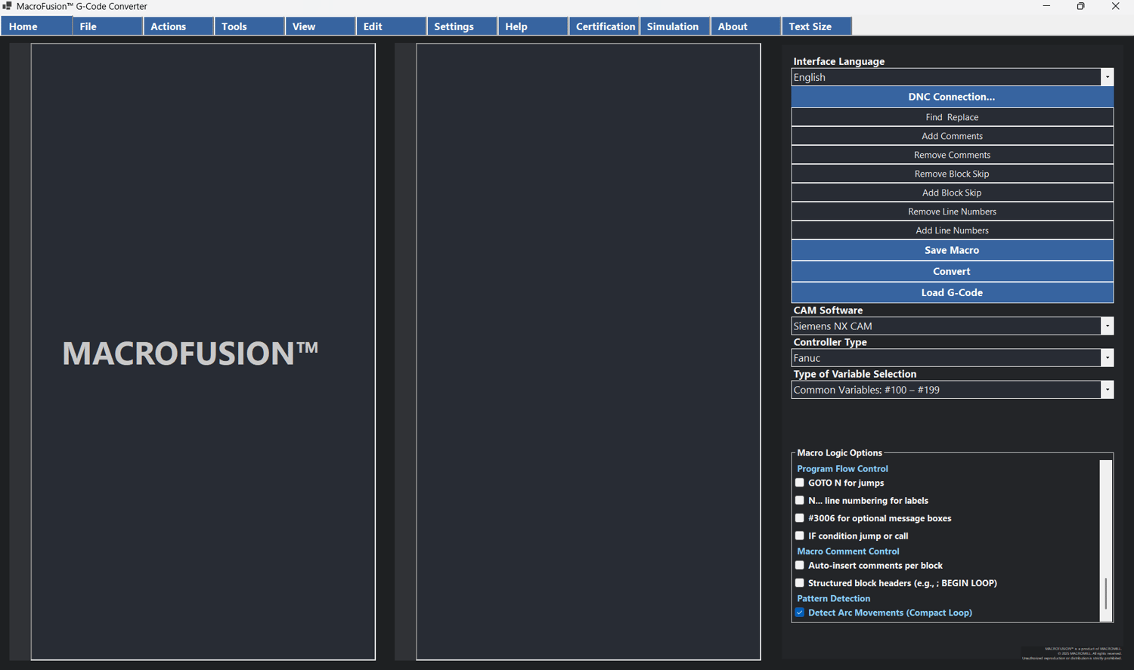Click inside the left G-code pane with MACROFUSION logo
The image size is (1134, 670).
(203, 352)
